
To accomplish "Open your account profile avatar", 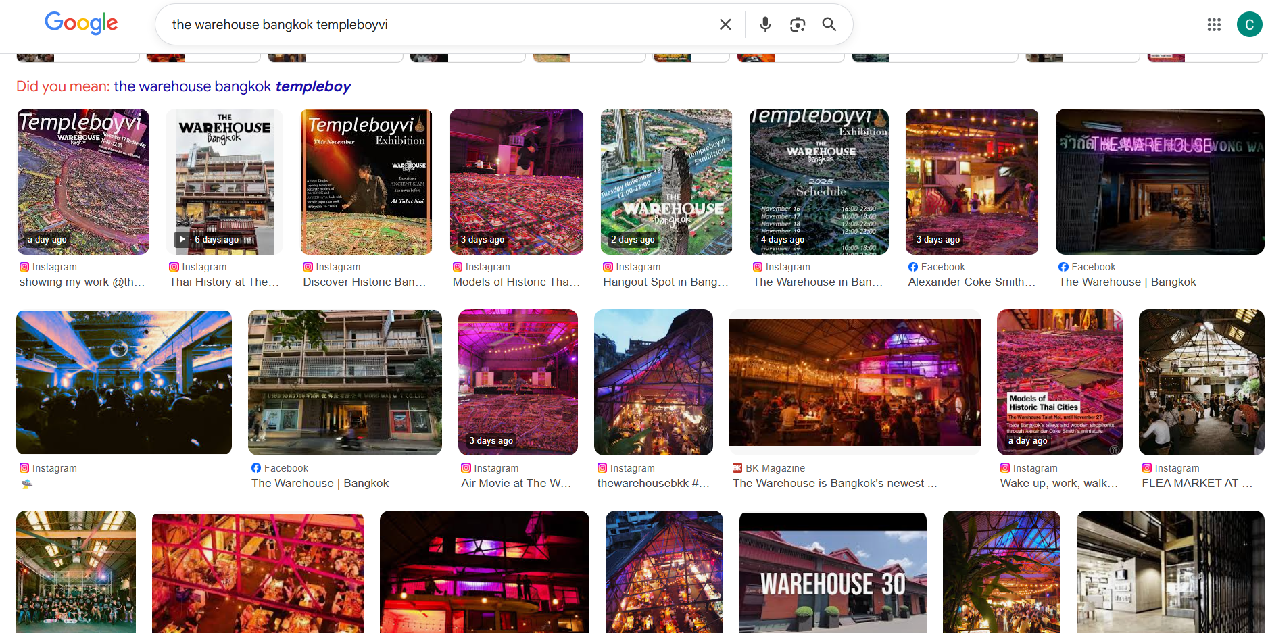I will click(x=1249, y=24).
